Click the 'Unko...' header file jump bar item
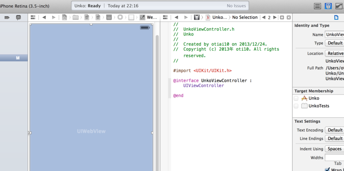Image resolution: width=344 pixels, height=171 pixels. (x=216, y=17)
